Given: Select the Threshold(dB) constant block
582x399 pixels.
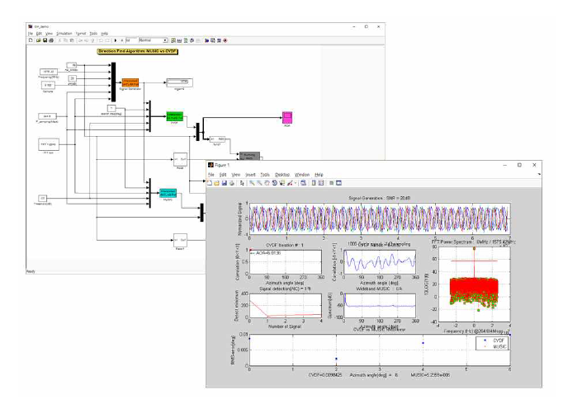Looking at the screenshot, I should tap(43, 199).
